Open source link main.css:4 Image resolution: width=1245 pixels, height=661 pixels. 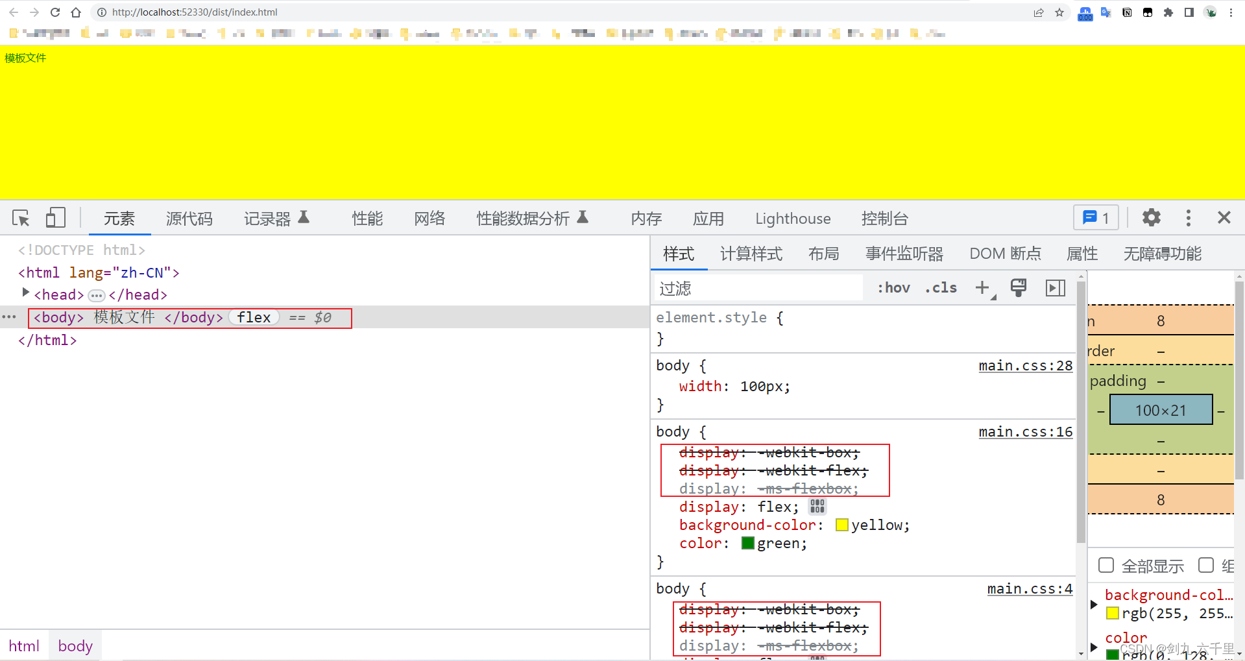pos(1030,589)
